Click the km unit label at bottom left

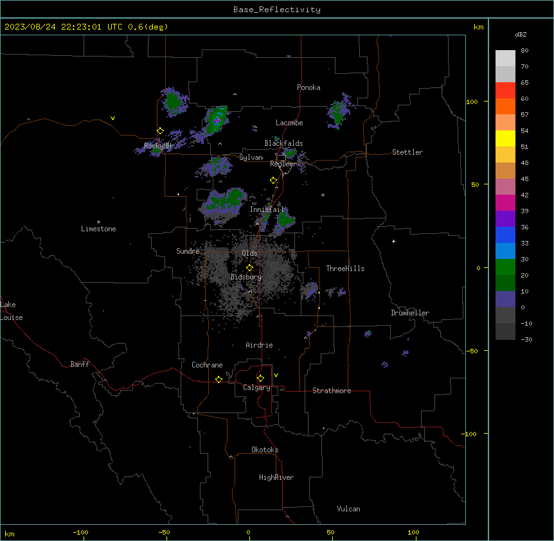(x=10, y=534)
